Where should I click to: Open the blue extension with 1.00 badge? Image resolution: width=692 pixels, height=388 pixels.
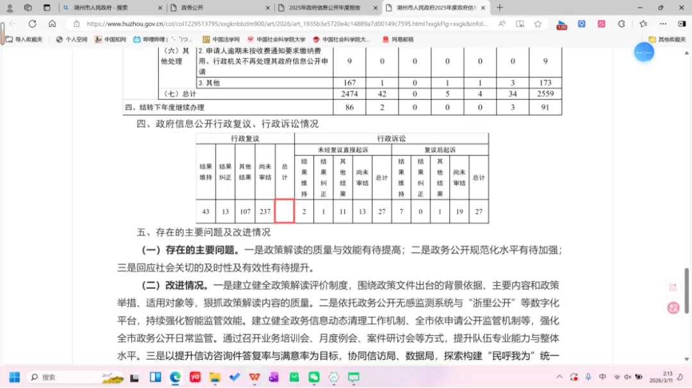[562, 25]
